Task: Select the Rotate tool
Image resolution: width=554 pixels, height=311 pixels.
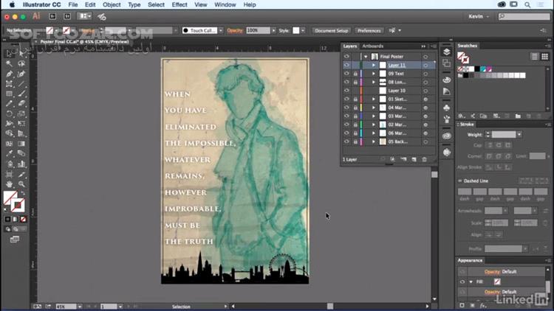Action: coord(9,113)
